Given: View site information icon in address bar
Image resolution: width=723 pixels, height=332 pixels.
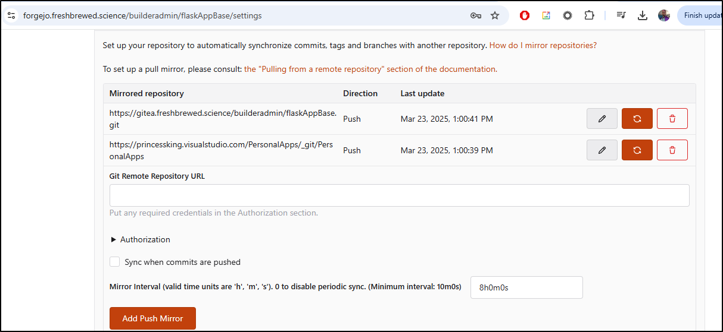Looking at the screenshot, I should click(11, 15).
